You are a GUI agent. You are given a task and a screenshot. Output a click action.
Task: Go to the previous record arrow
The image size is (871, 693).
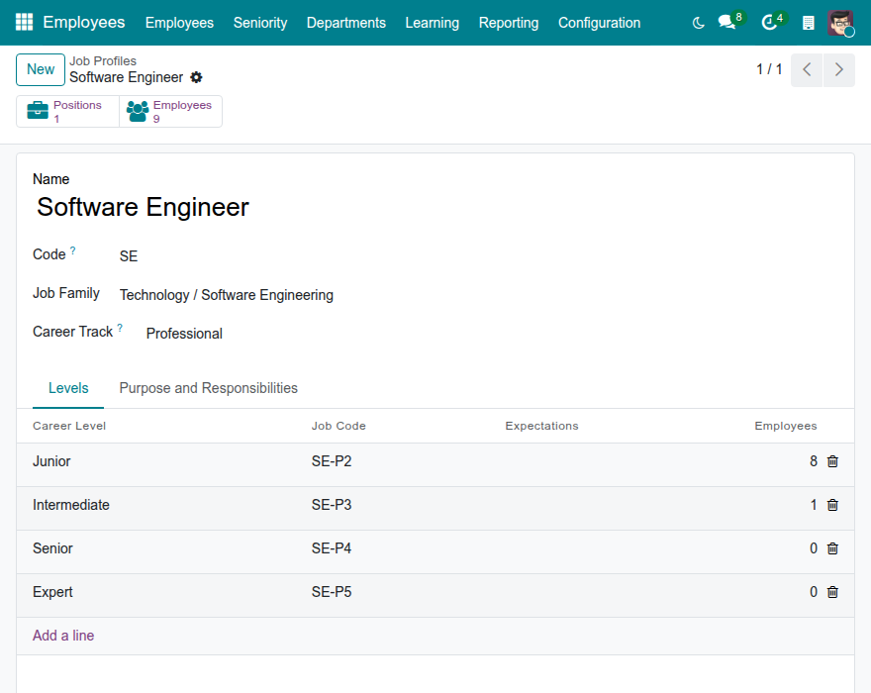pos(807,70)
